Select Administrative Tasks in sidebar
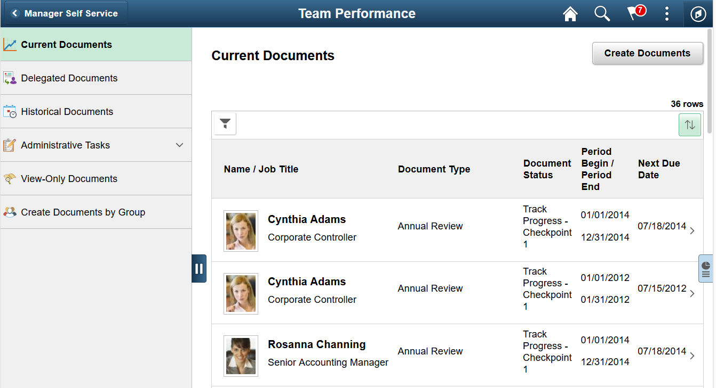Image resolution: width=716 pixels, height=388 pixels. pyautogui.click(x=96, y=145)
